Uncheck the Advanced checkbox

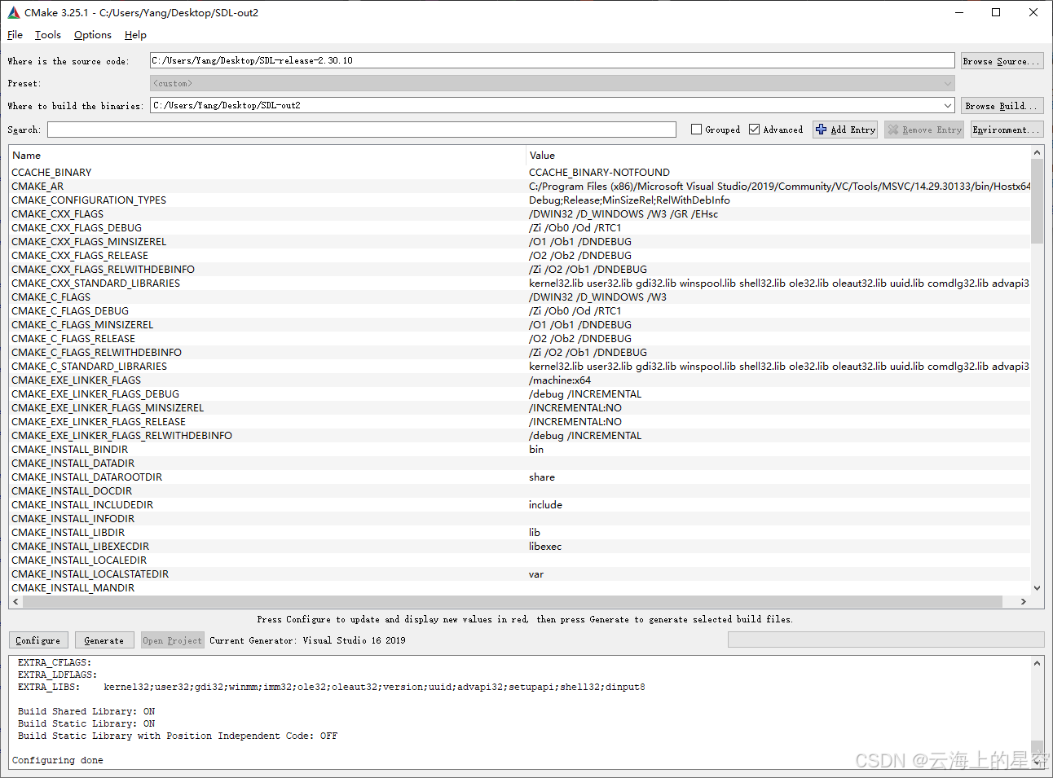click(755, 130)
